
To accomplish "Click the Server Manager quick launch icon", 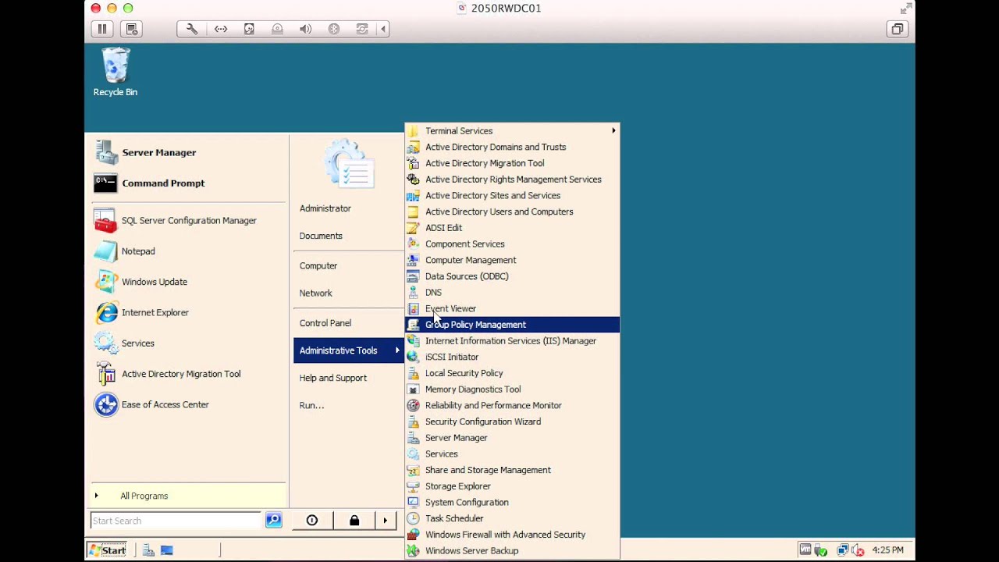I will [148, 550].
